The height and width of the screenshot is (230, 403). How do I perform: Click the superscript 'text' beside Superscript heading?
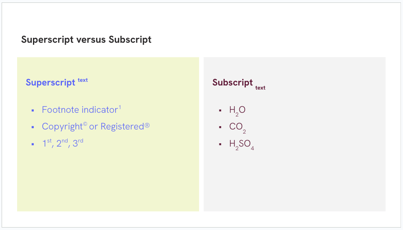point(83,80)
